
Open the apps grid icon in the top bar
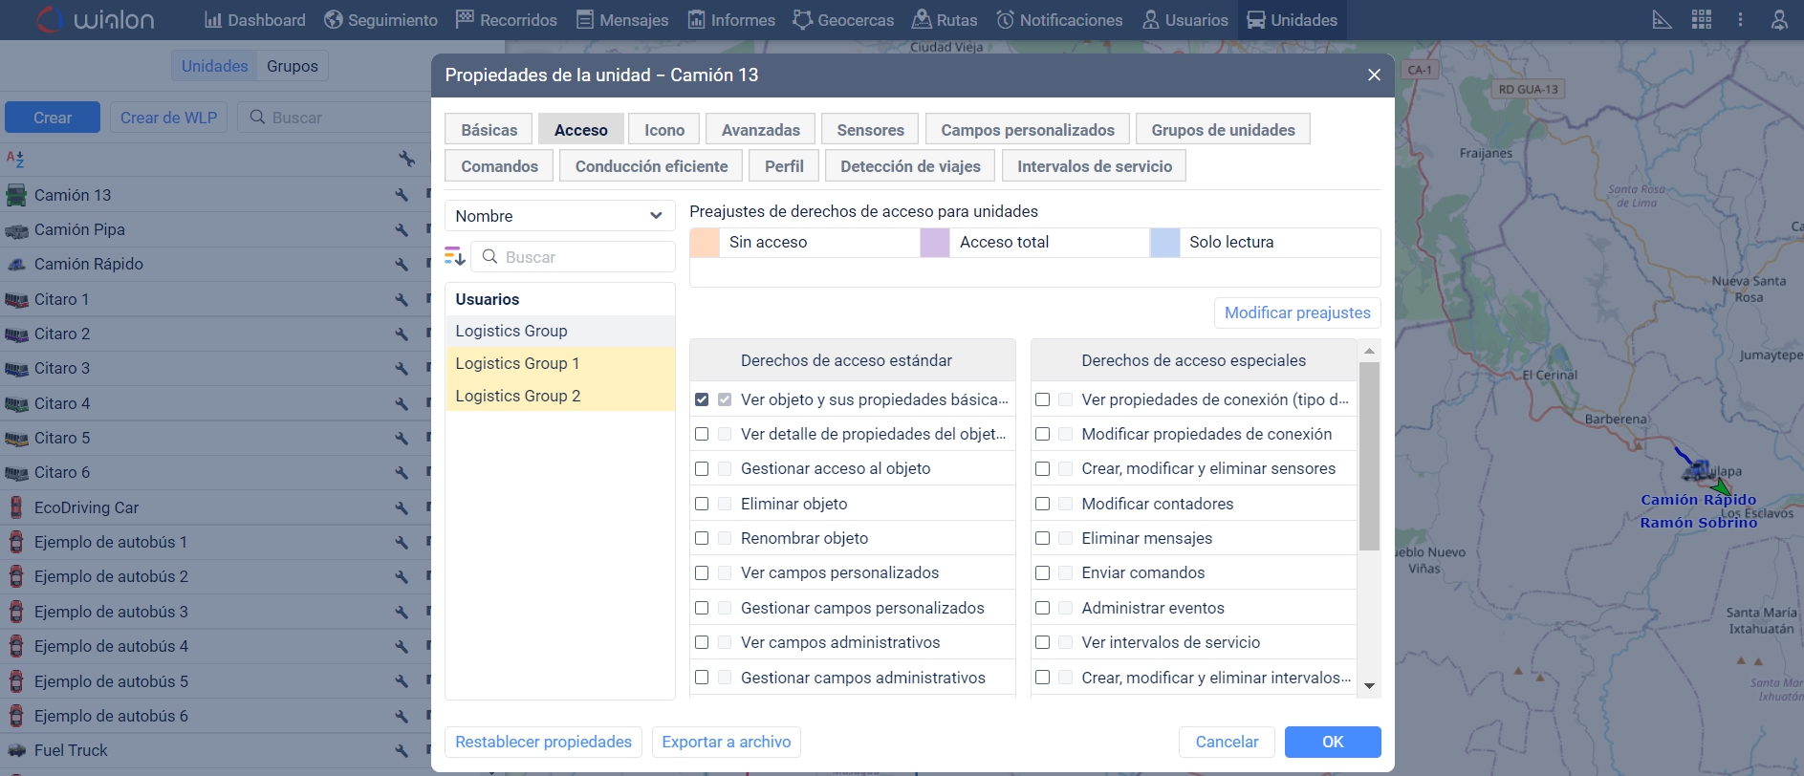pos(1702,20)
